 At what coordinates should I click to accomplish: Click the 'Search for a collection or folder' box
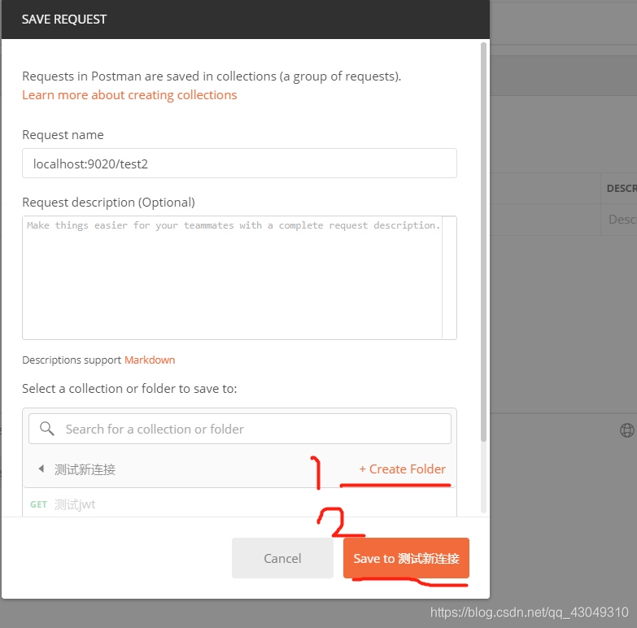tap(240, 429)
